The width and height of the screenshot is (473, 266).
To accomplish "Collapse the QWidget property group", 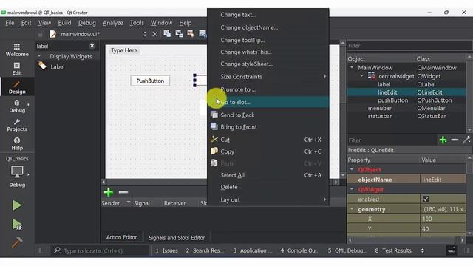I will [x=352, y=189].
